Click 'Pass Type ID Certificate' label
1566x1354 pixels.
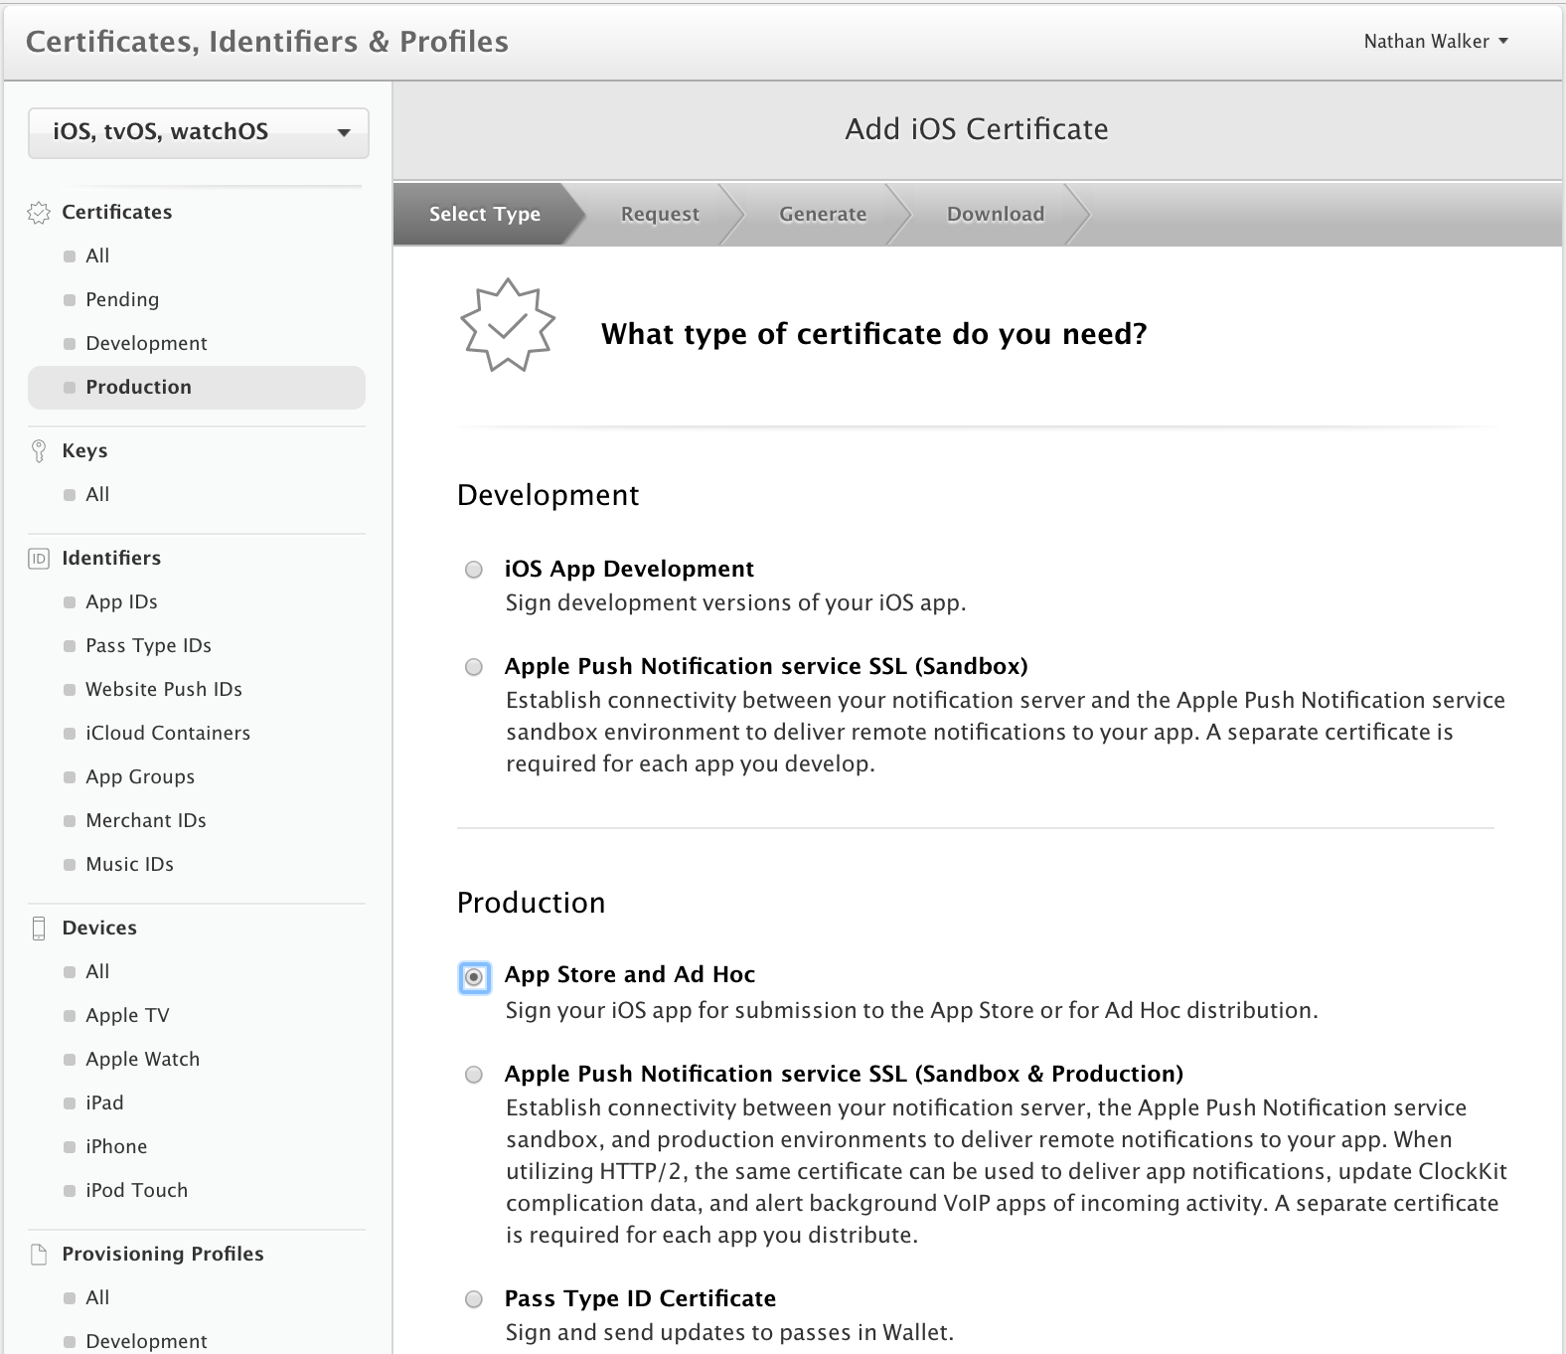pyautogui.click(x=640, y=1299)
